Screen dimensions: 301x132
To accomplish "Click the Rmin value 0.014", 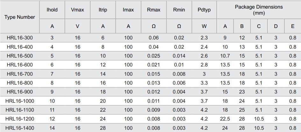I will point(179,56).
